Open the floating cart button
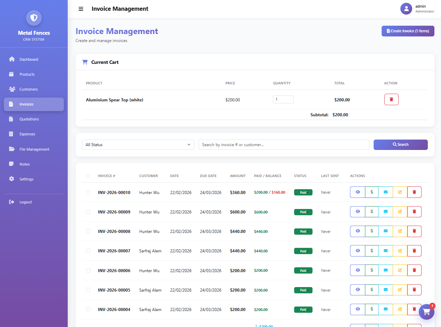The image size is (441, 327). pyautogui.click(x=426, y=312)
